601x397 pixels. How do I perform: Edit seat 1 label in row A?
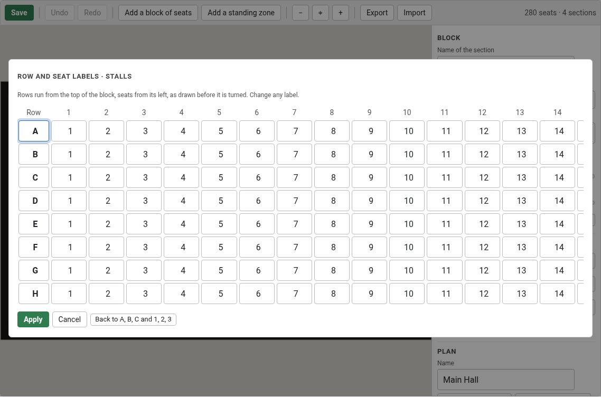(69, 131)
